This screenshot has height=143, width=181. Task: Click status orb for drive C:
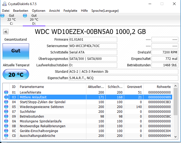2,16
